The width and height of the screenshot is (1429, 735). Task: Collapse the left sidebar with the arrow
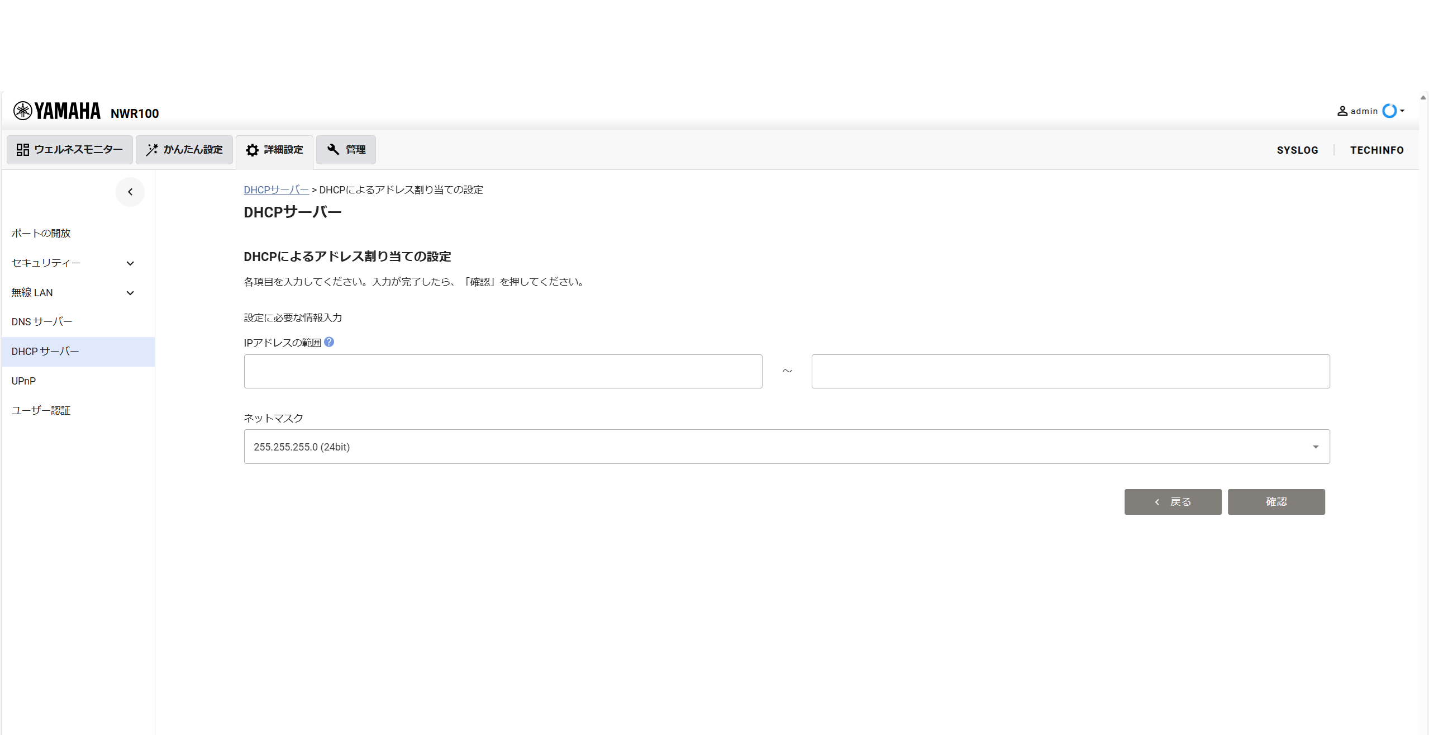(130, 192)
